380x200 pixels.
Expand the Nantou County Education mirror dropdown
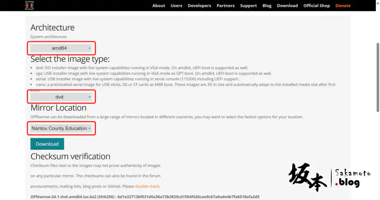pos(61,128)
